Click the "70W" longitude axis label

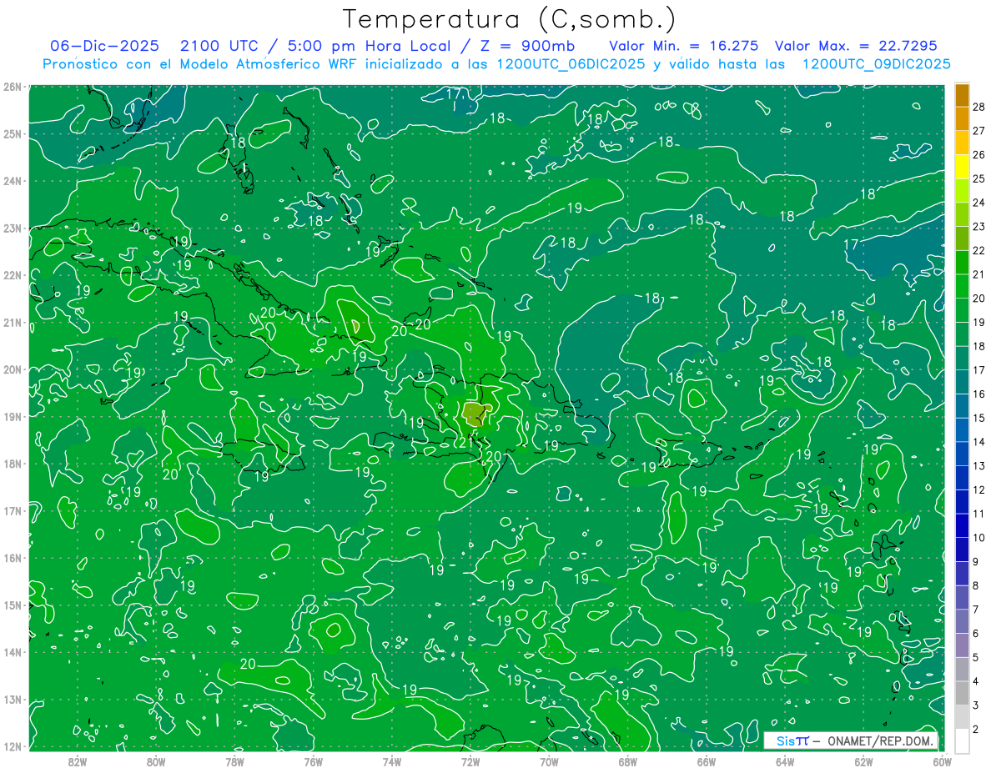click(x=549, y=761)
